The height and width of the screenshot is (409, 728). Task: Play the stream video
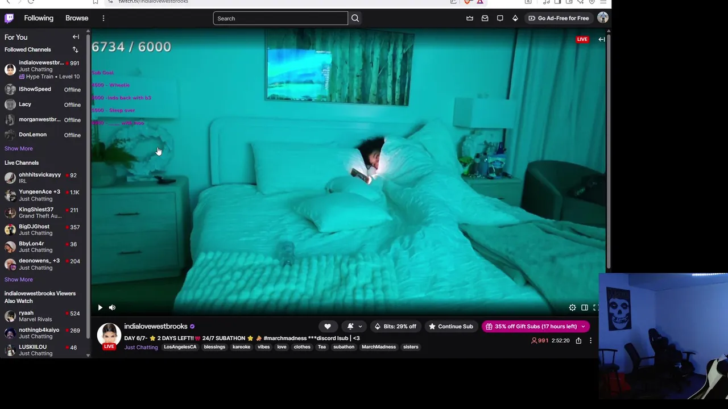[x=100, y=307]
